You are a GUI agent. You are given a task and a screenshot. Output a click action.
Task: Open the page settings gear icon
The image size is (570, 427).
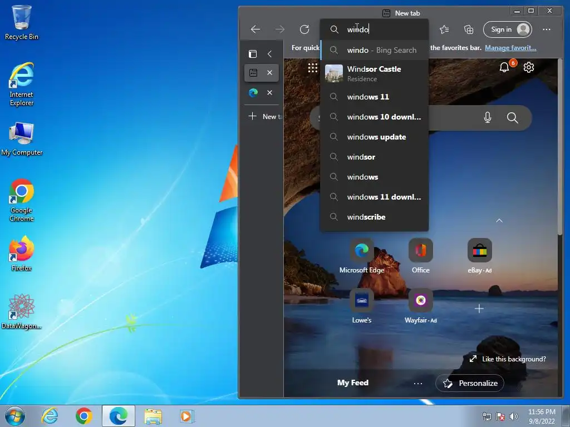coord(529,67)
